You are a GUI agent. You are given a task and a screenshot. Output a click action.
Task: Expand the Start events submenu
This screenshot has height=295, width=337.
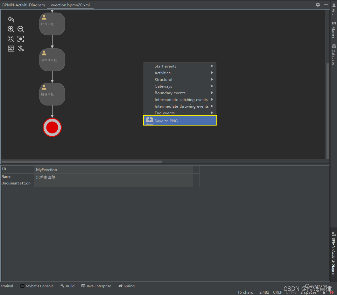tap(165, 66)
